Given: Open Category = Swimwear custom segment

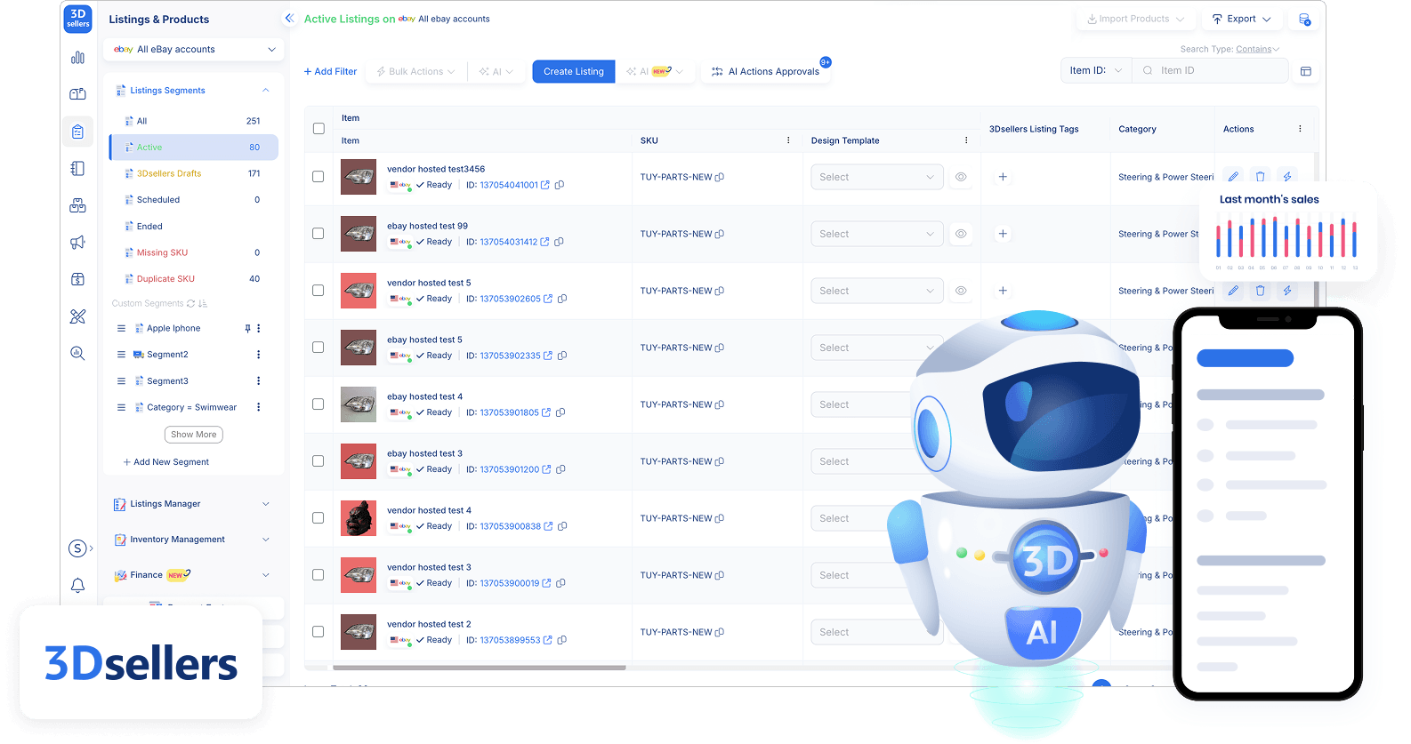Looking at the screenshot, I should [x=191, y=407].
